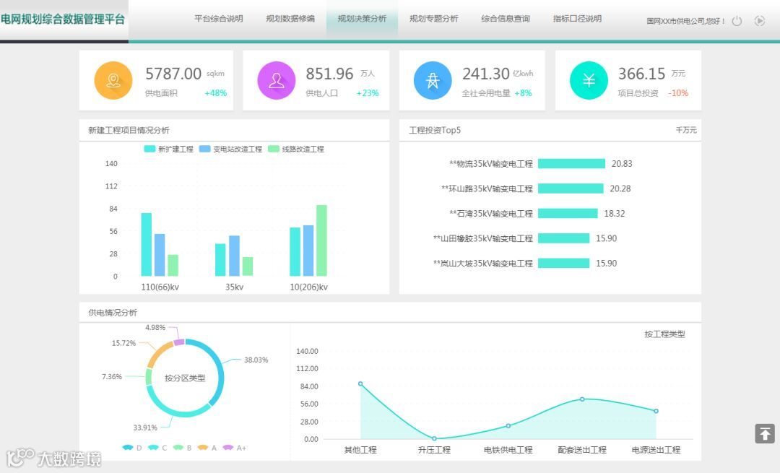Screen dimensions: 780x473
Task: Click 5787.00 供电面积 value
Action: click(x=173, y=74)
